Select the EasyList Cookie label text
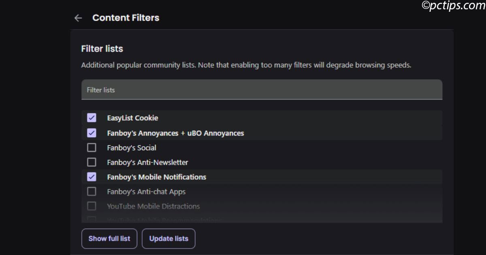 pyautogui.click(x=132, y=118)
